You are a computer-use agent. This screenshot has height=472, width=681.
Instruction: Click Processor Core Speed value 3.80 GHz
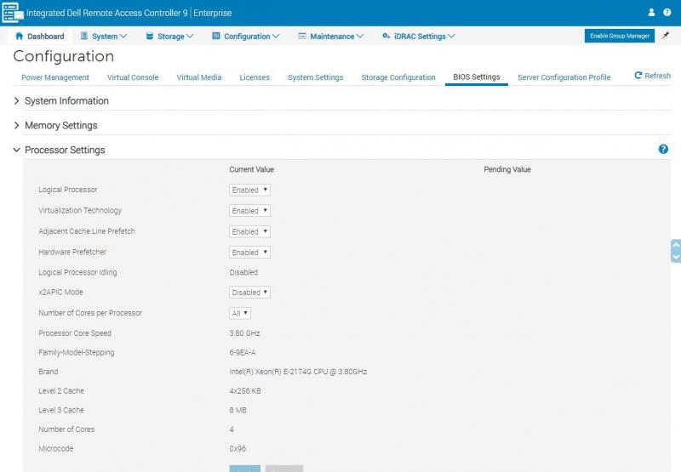click(x=244, y=333)
